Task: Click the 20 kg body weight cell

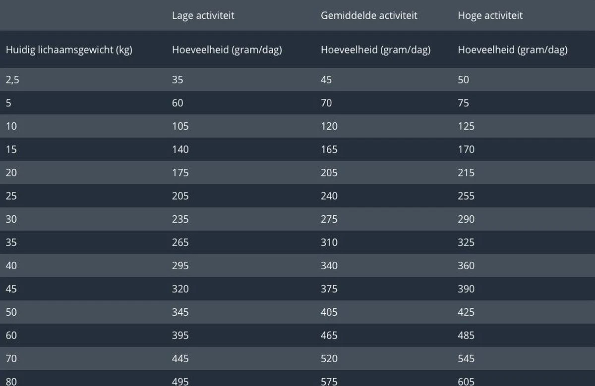Action: [11, 173]
